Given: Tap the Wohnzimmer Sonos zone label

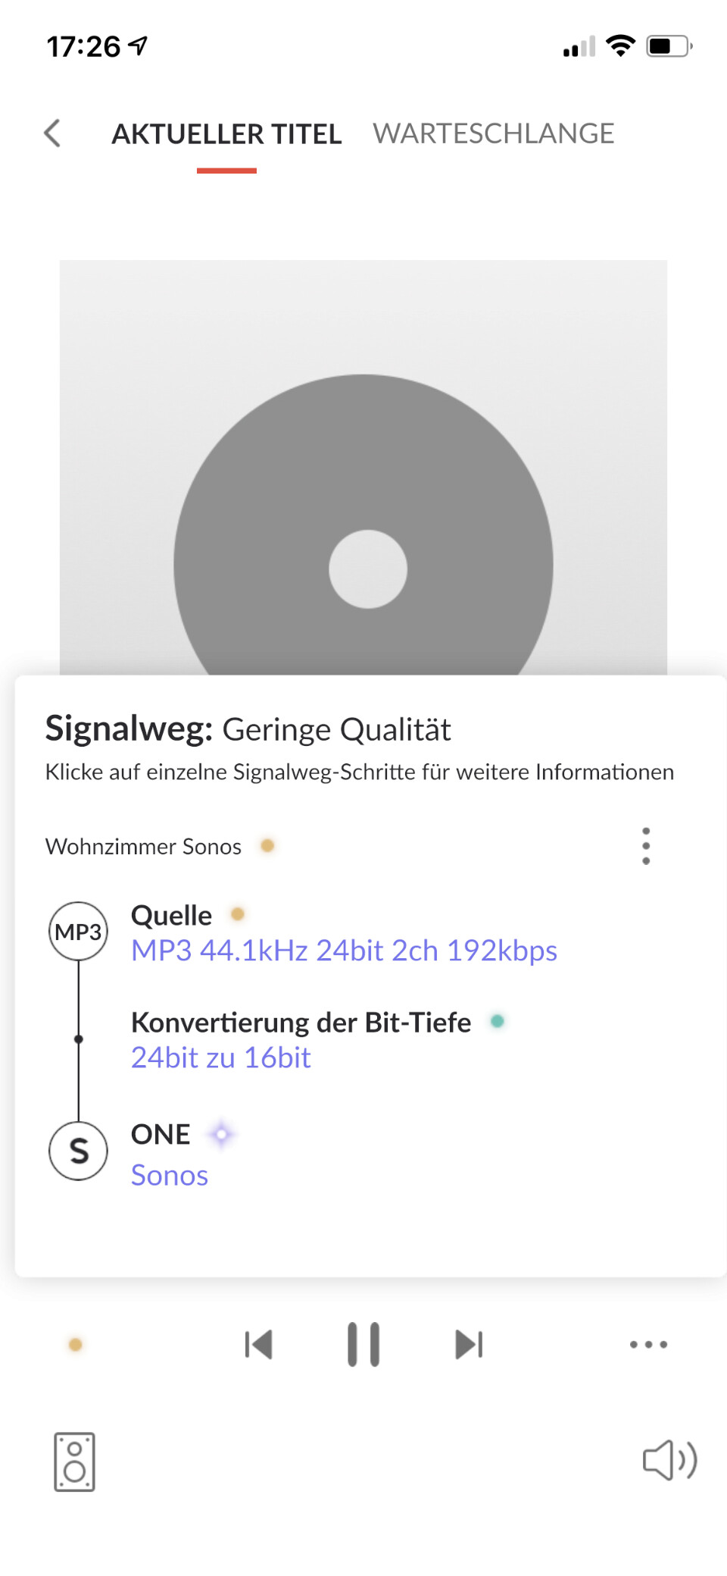Looking at the screenshot, I should [x=143, y=846].
